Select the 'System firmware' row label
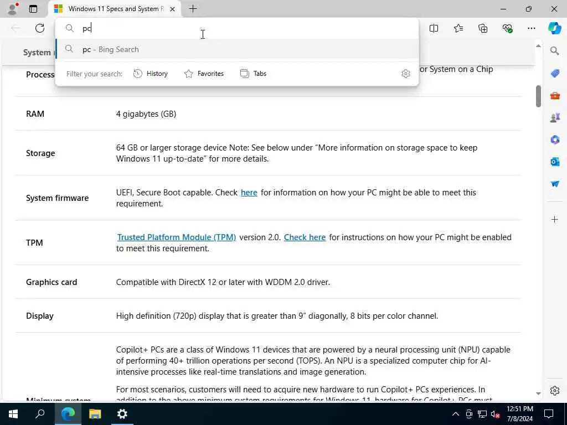Viewport: 567px width, 425px height. [x=57, y=198]
